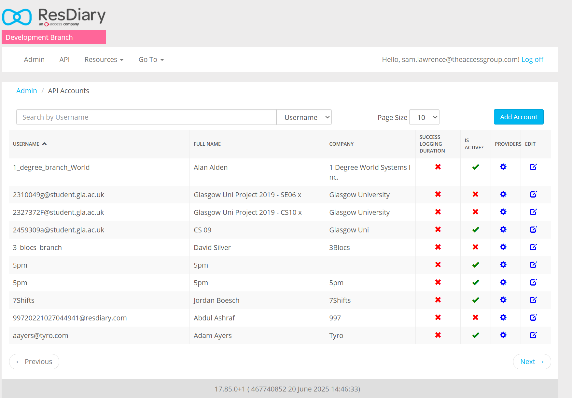Click the ResDiary logo
This screenshot has width=572, height=398.
click(54, 17)
